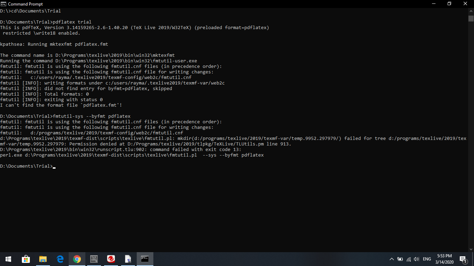This screenshot has width=474, height=266.
Task: Open Trend Micro security from the taskbar
Action: tap(111, 259)
